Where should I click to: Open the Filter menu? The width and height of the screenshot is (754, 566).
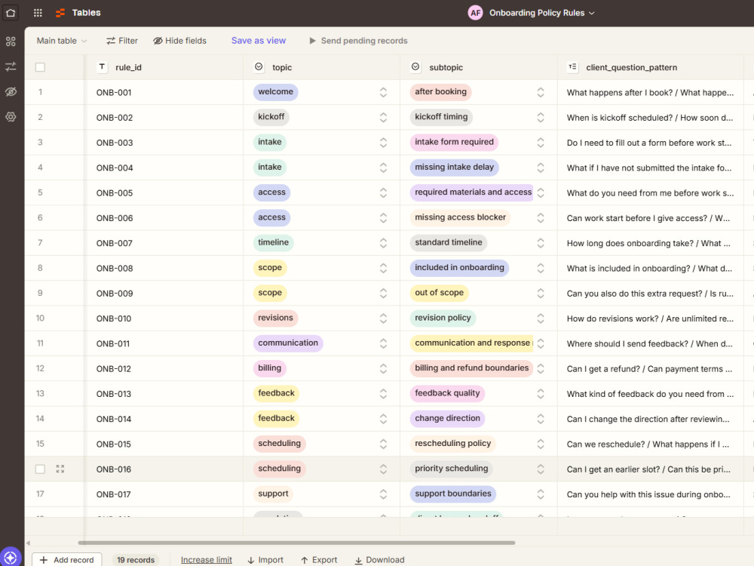click(x=122, y=41)
